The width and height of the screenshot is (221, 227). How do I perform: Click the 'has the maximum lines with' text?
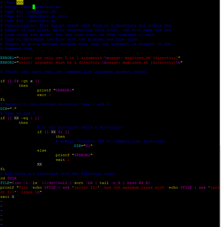point(134,187)
